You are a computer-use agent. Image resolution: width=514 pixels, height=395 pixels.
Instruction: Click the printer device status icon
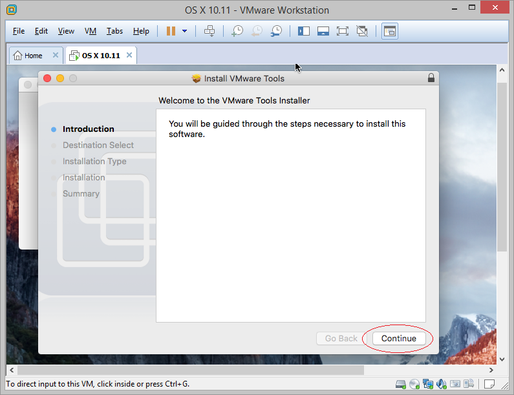pos(469,383)
